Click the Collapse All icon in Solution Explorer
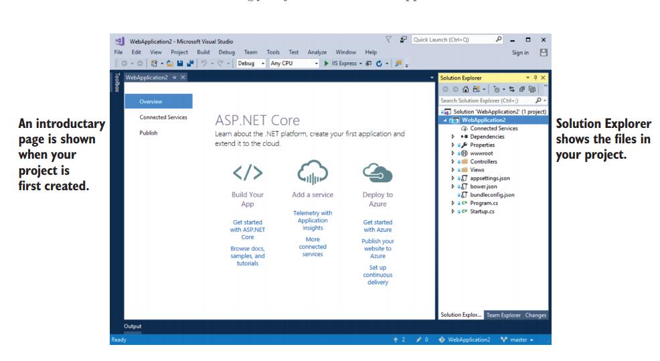 point(522,89)
